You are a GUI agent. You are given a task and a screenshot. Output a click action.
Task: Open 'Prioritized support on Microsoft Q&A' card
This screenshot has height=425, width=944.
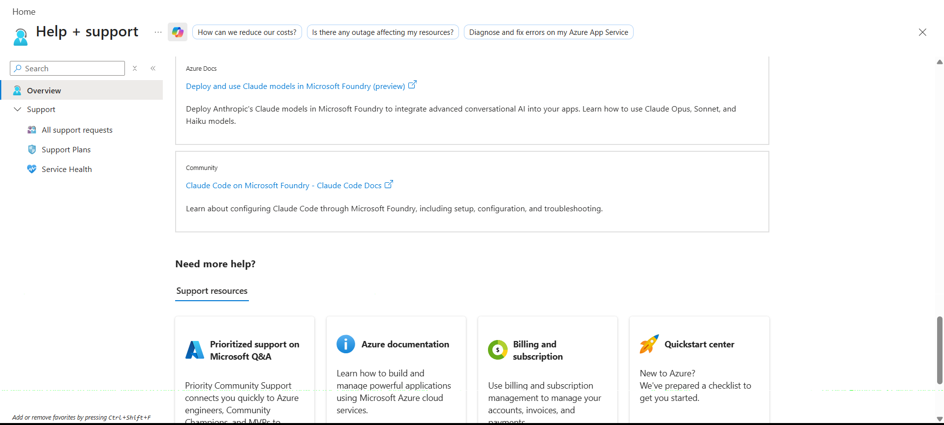(254, 350)
